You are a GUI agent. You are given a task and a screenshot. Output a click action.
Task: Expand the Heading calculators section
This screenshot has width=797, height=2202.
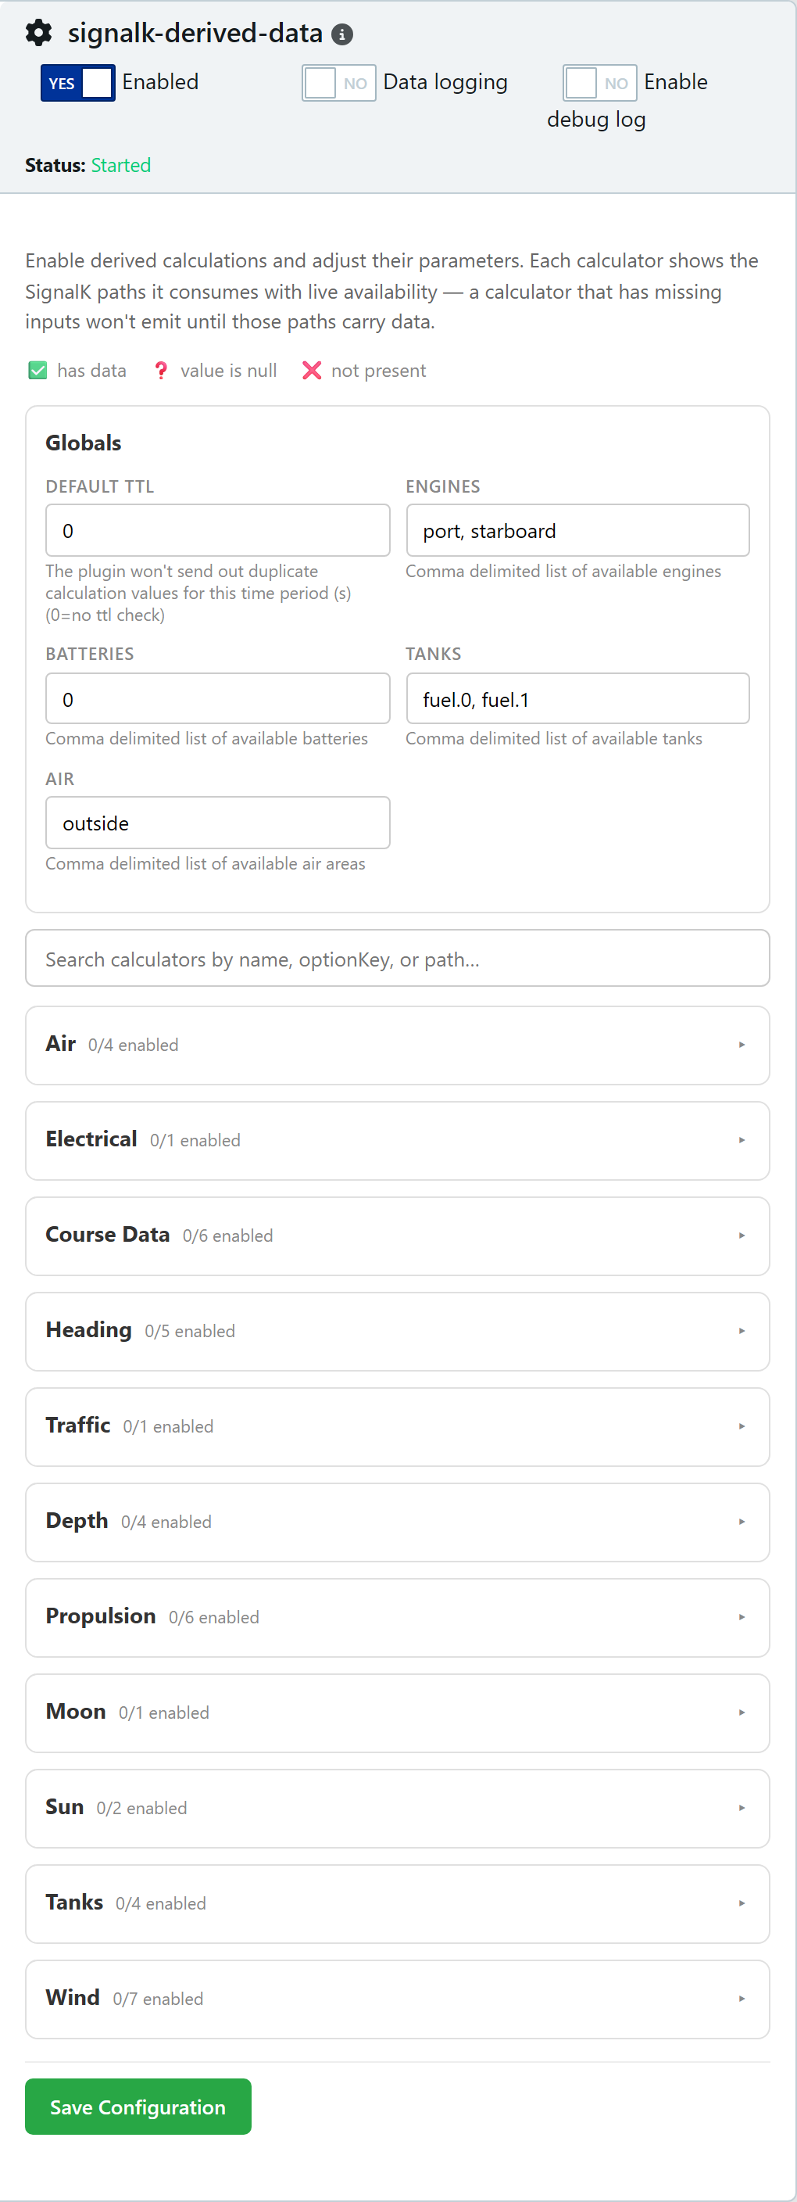(x=397, y=1331)
